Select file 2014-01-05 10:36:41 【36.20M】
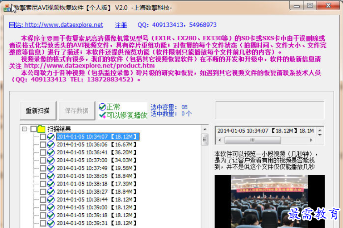343x228 pixels. click(96, 152)
